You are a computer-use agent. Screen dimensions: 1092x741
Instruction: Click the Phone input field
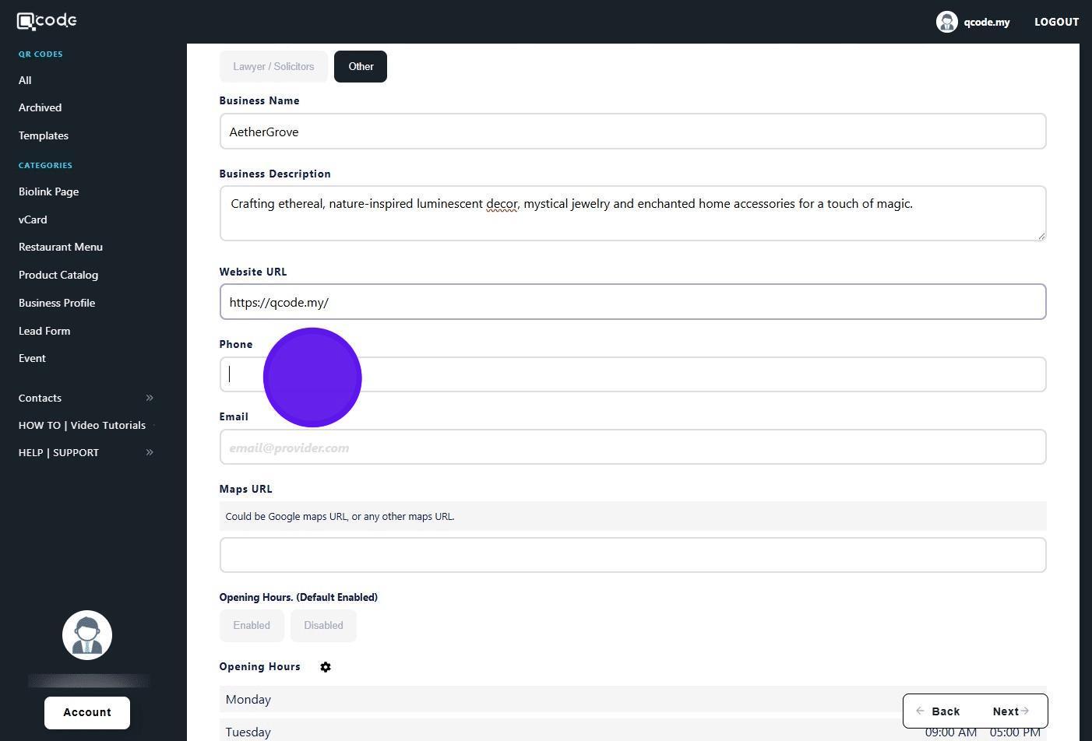632,374
